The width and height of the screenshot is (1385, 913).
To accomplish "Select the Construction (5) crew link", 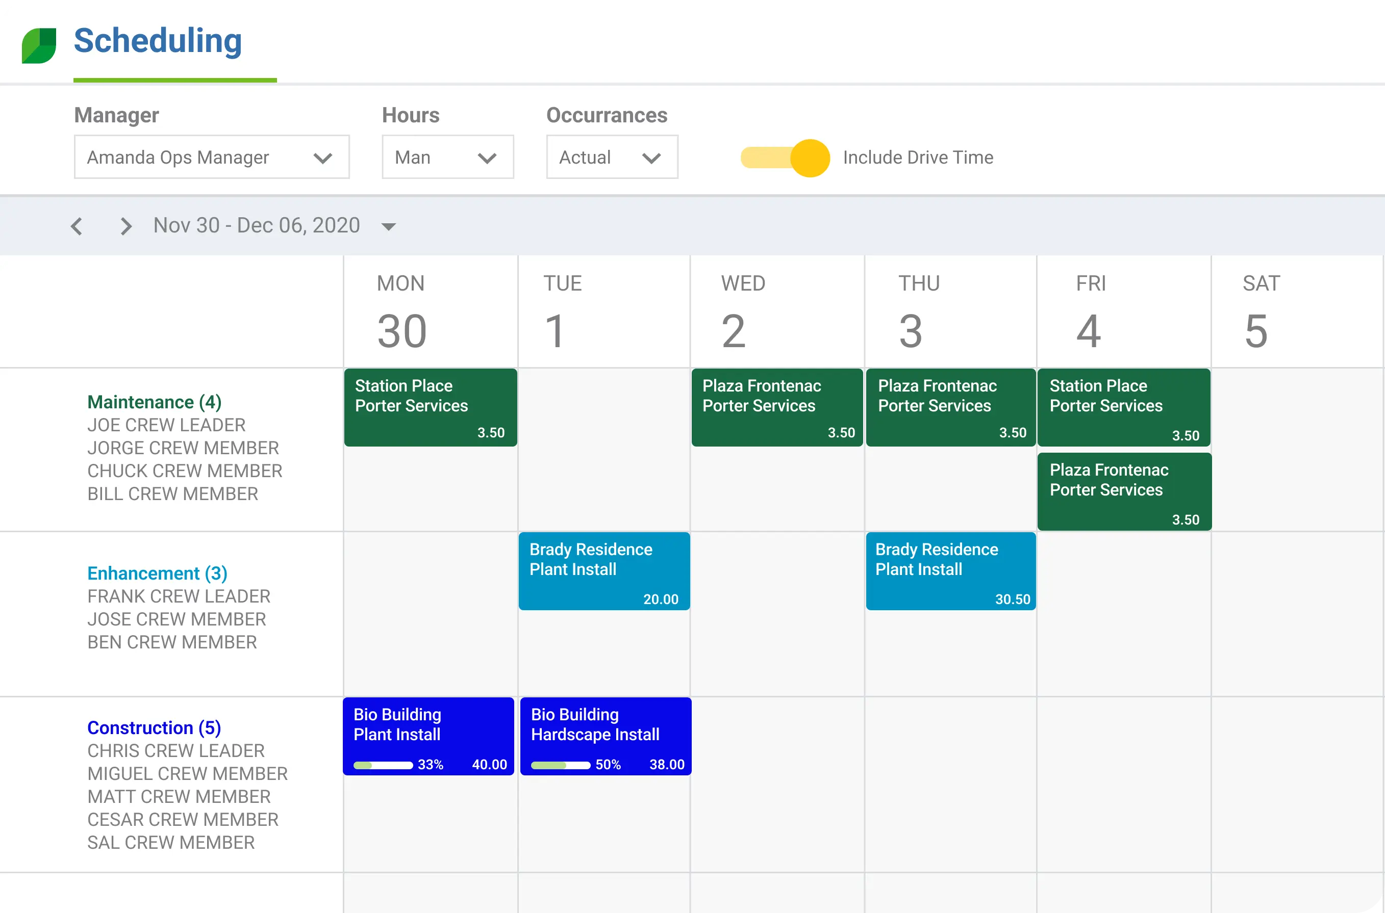I will tap(154, 727).
